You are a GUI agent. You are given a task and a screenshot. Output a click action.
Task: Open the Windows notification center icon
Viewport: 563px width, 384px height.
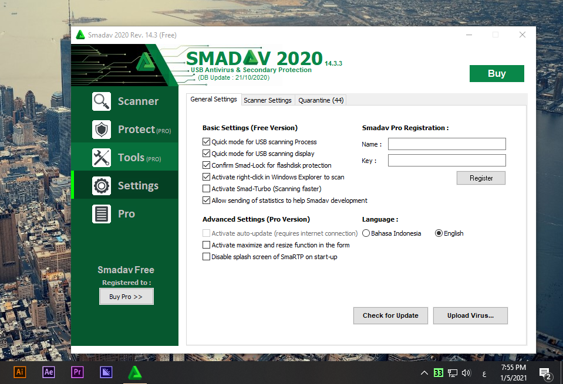tap(545, 373)
